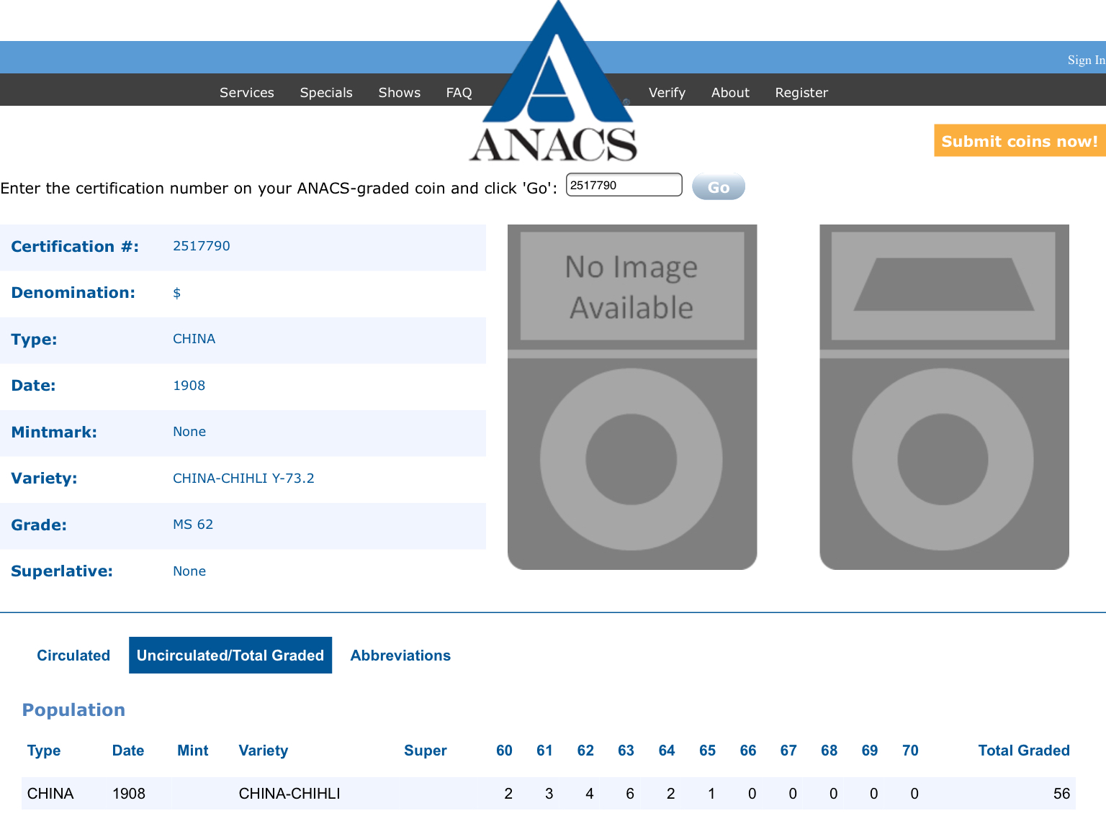
Task: Open the FAQ page
Action: [x=459, y=93]
